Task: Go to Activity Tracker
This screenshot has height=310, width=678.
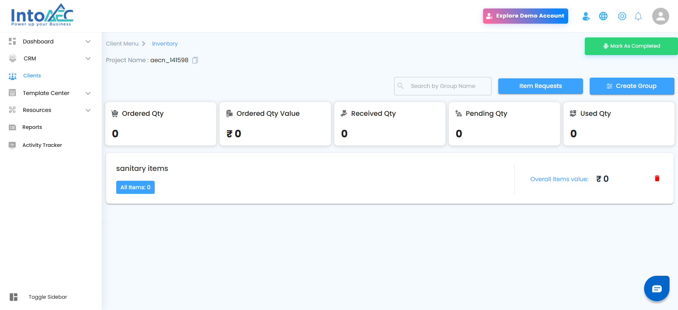Action: pos(42,145)
